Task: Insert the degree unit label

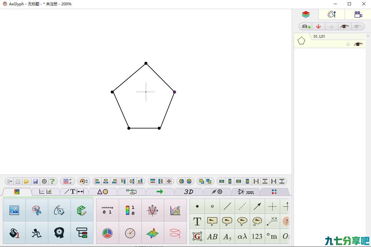Action: point(272,236)
